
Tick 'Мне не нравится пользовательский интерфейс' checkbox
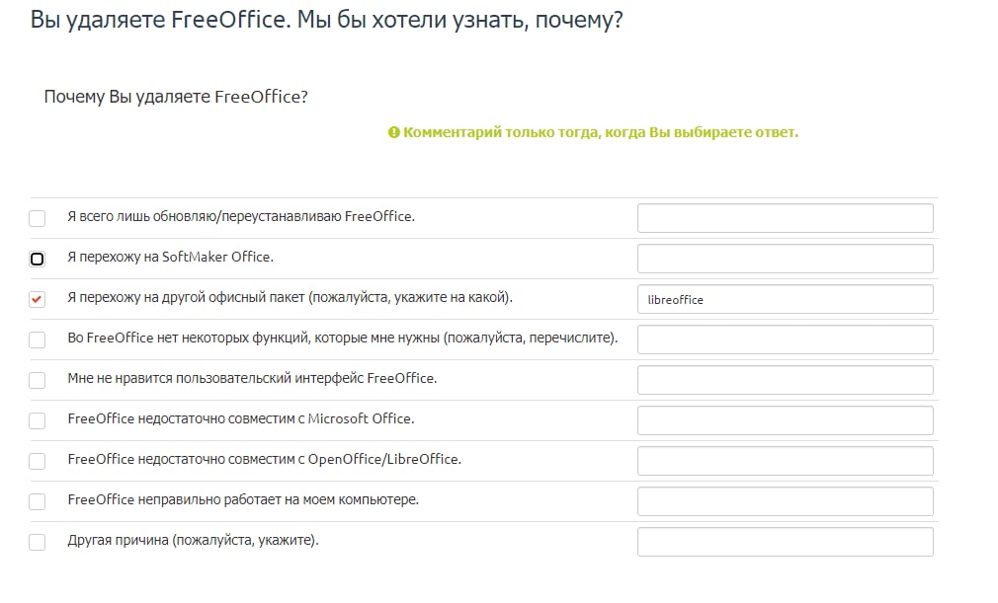(37, 381)
